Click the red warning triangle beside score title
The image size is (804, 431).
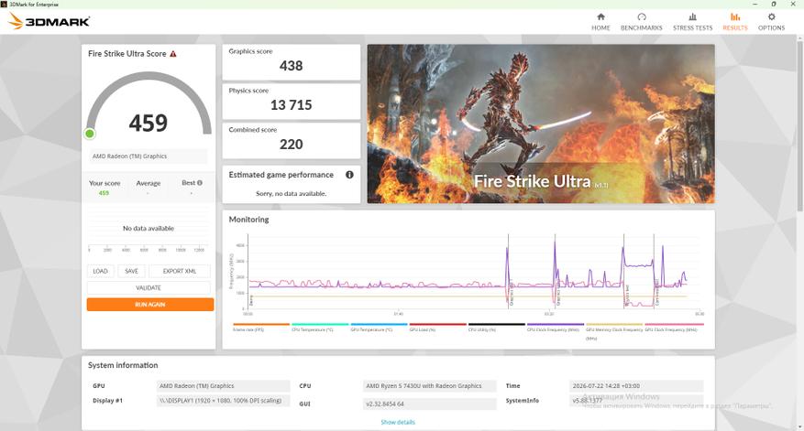point(173,54)
